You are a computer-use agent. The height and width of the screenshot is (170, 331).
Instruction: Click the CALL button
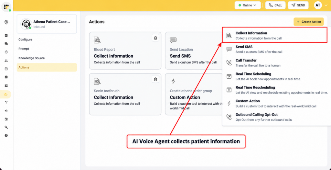[275, 5]
